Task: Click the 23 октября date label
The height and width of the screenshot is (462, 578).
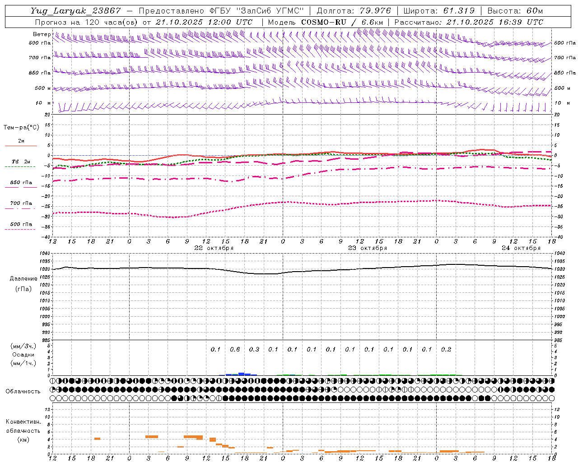Action: click(368, 248)
